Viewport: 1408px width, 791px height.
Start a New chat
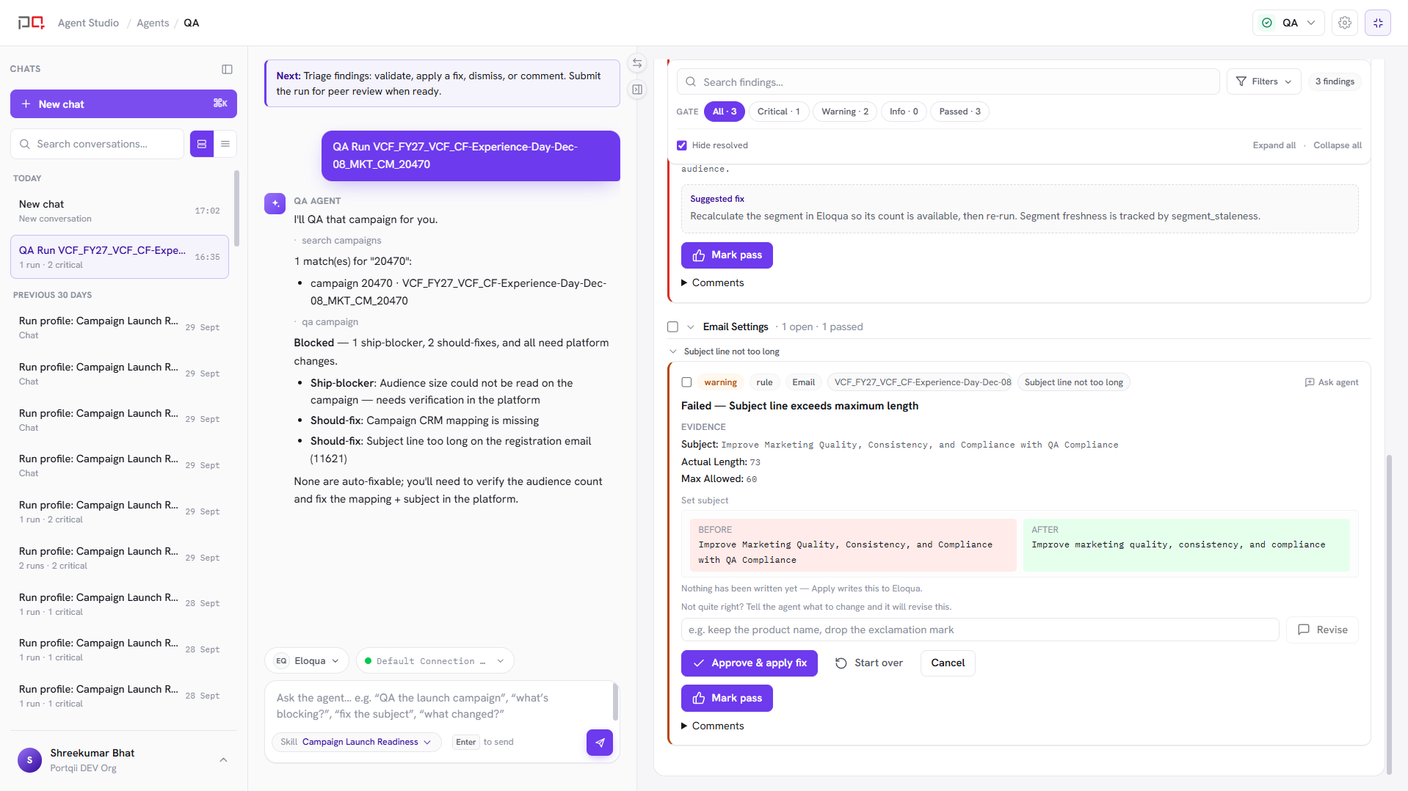(123, 104)
